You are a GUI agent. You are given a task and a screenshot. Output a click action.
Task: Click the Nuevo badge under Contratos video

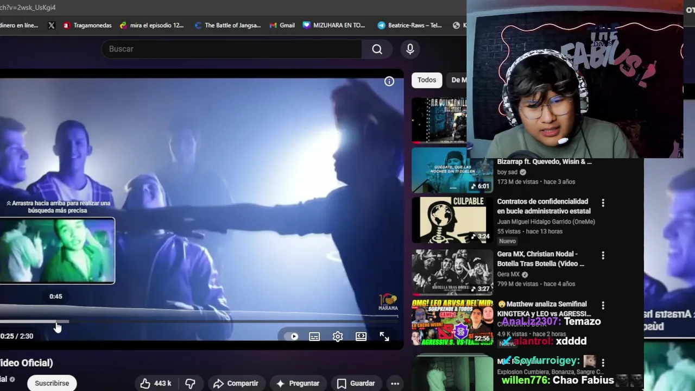point(507,241)
